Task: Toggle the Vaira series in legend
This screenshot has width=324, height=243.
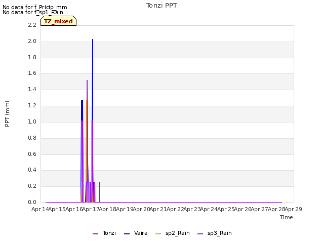Action: pyautogui.click(x=136, y=233)
